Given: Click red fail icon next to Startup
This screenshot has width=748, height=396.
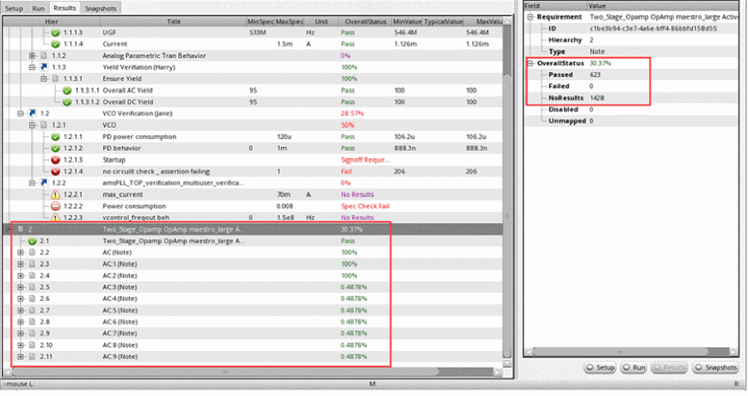Looking at the screenshot, I should [x=56, y=160].
